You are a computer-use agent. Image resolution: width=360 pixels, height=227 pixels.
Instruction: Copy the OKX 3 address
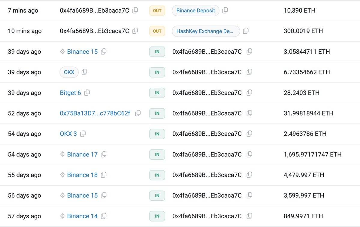tap(83, 134)
